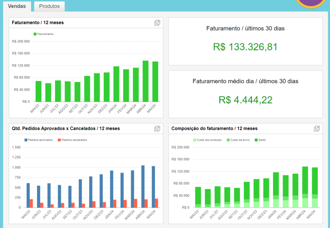Click the ABR/24 stacked bar in Composição chart
Image resolution: width=330 pixels, height=228 pixels.
coord(305,187)
